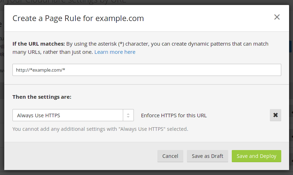Click the 'Always Use HTTPS' selected value text

coord(38,115)
